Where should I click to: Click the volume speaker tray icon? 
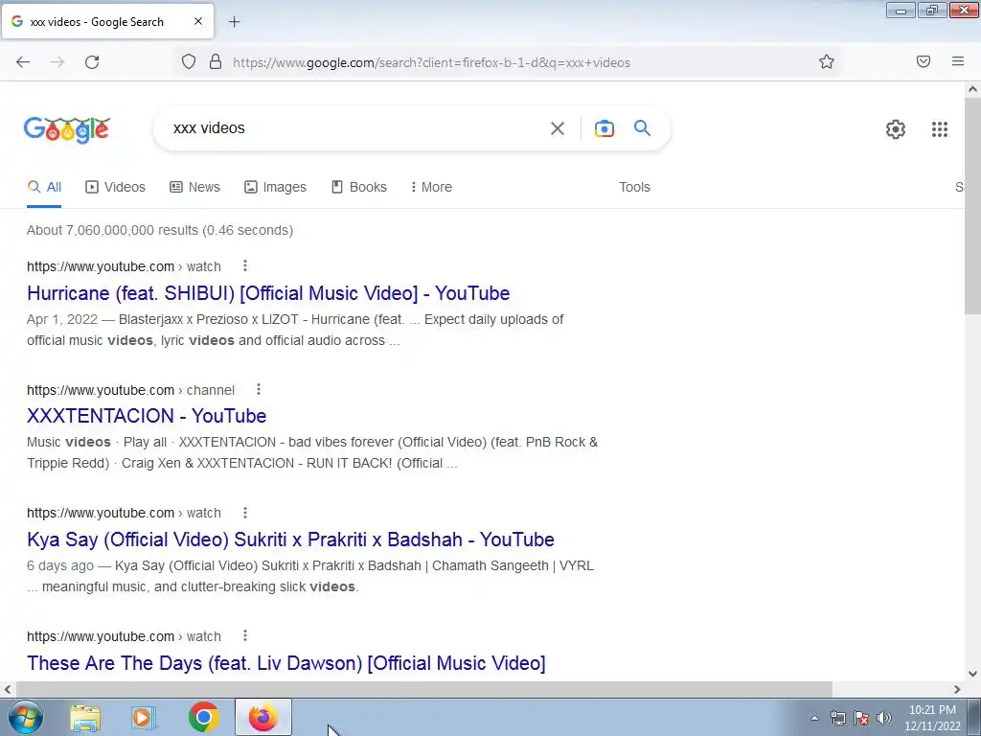coord(884,718)
